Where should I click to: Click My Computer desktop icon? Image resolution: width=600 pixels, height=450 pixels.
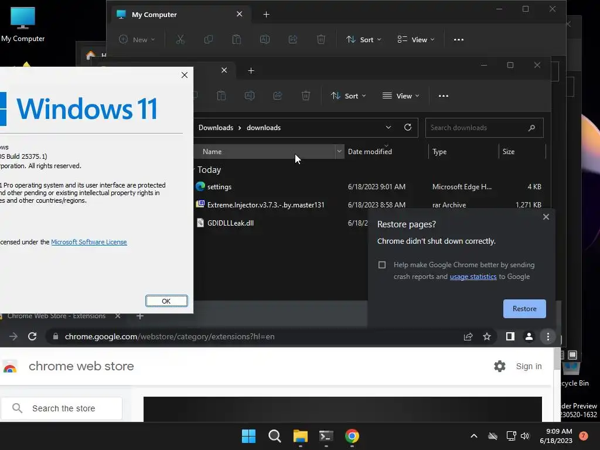point(23,25)
